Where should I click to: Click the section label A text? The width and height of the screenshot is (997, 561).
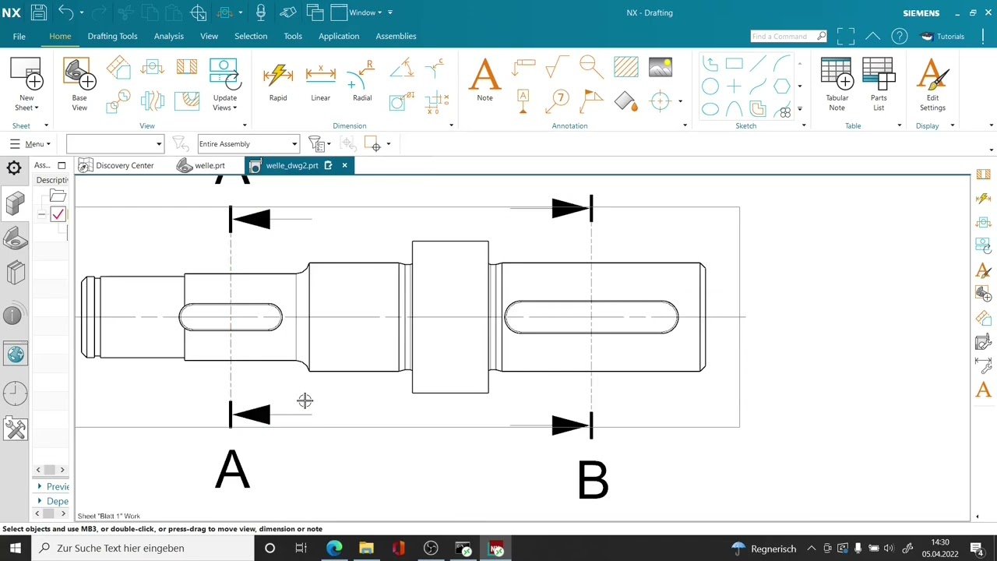pyautogui.click(x=232, y=470)
